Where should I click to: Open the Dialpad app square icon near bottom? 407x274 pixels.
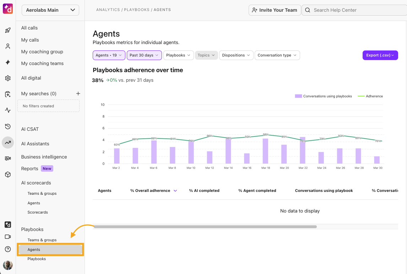[8, 225]
